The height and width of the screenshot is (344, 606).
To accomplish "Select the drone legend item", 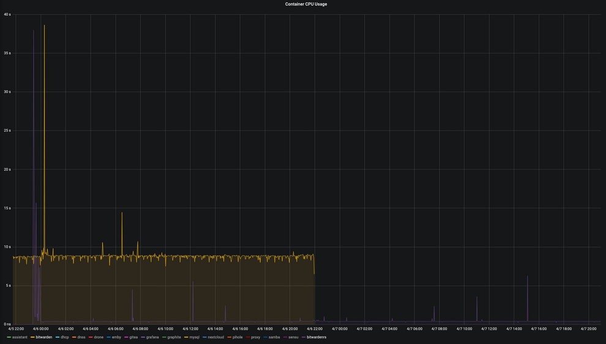I will click(x=99, y=337).
